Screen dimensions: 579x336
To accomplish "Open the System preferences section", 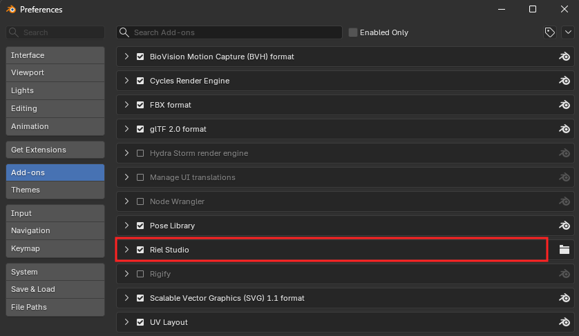I will tap(55, 272).
